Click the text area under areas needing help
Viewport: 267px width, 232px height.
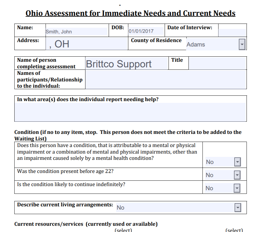pyautogui.click(x=130, y=112)
